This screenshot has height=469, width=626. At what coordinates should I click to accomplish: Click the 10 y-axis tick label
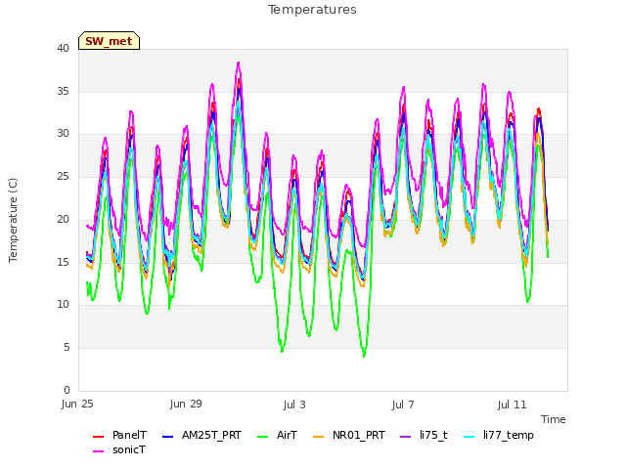[63, 305]
